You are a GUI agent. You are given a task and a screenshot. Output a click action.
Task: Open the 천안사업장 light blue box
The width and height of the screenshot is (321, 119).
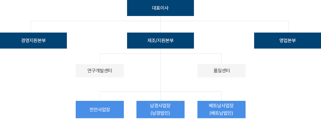pyautogui.click(x=100, y=109)
